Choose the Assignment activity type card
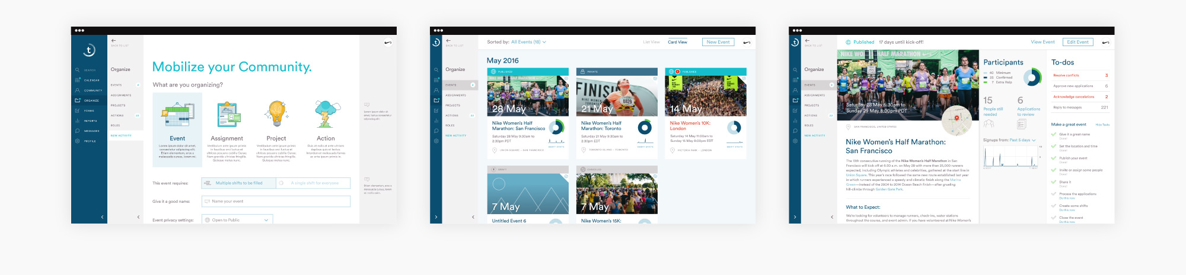1186x275 pixels. point(227,131)
